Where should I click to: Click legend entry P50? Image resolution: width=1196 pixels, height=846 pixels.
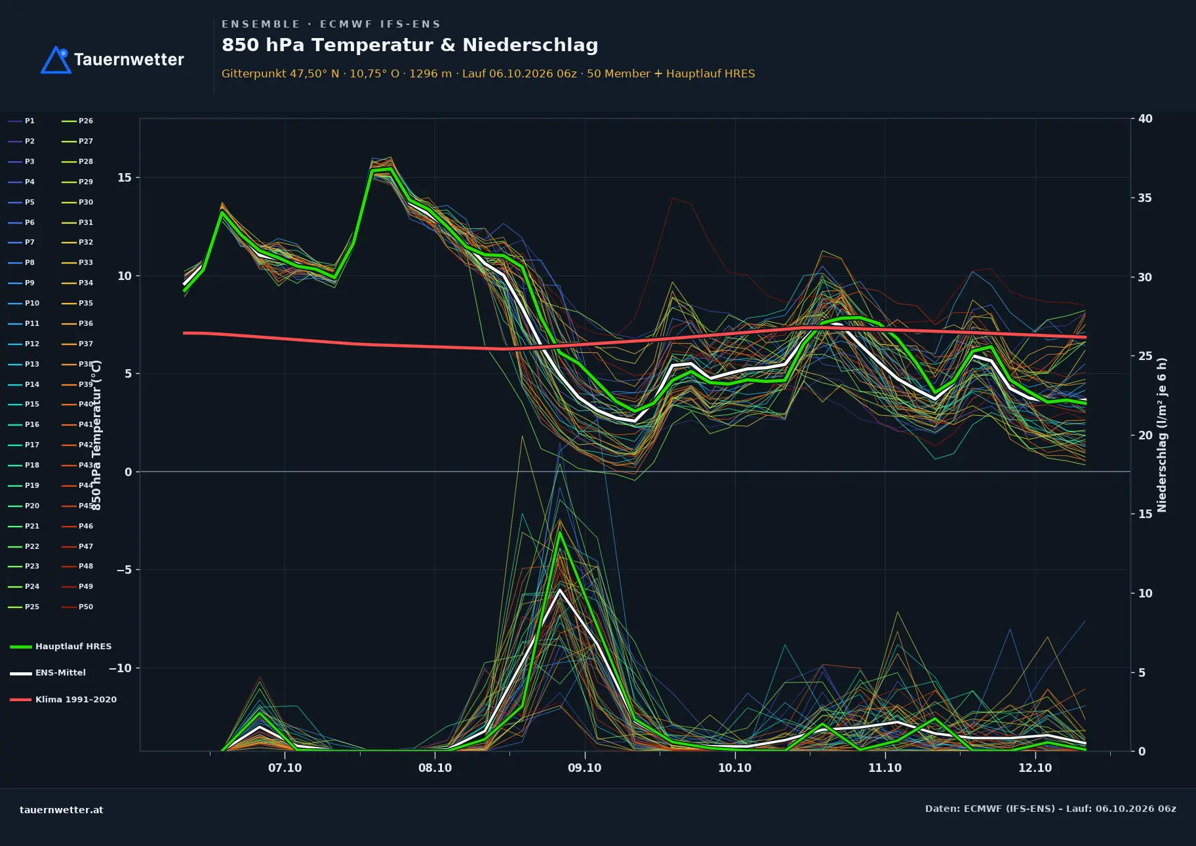coord(77,607)
